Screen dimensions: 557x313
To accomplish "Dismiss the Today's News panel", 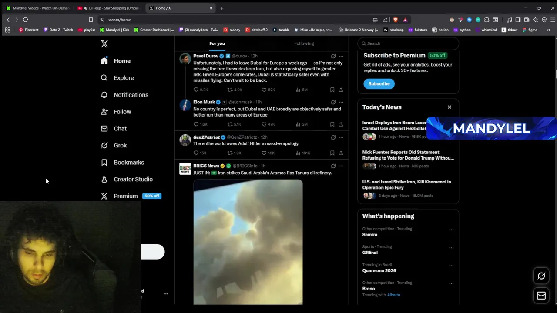I will tap(450, 107).
